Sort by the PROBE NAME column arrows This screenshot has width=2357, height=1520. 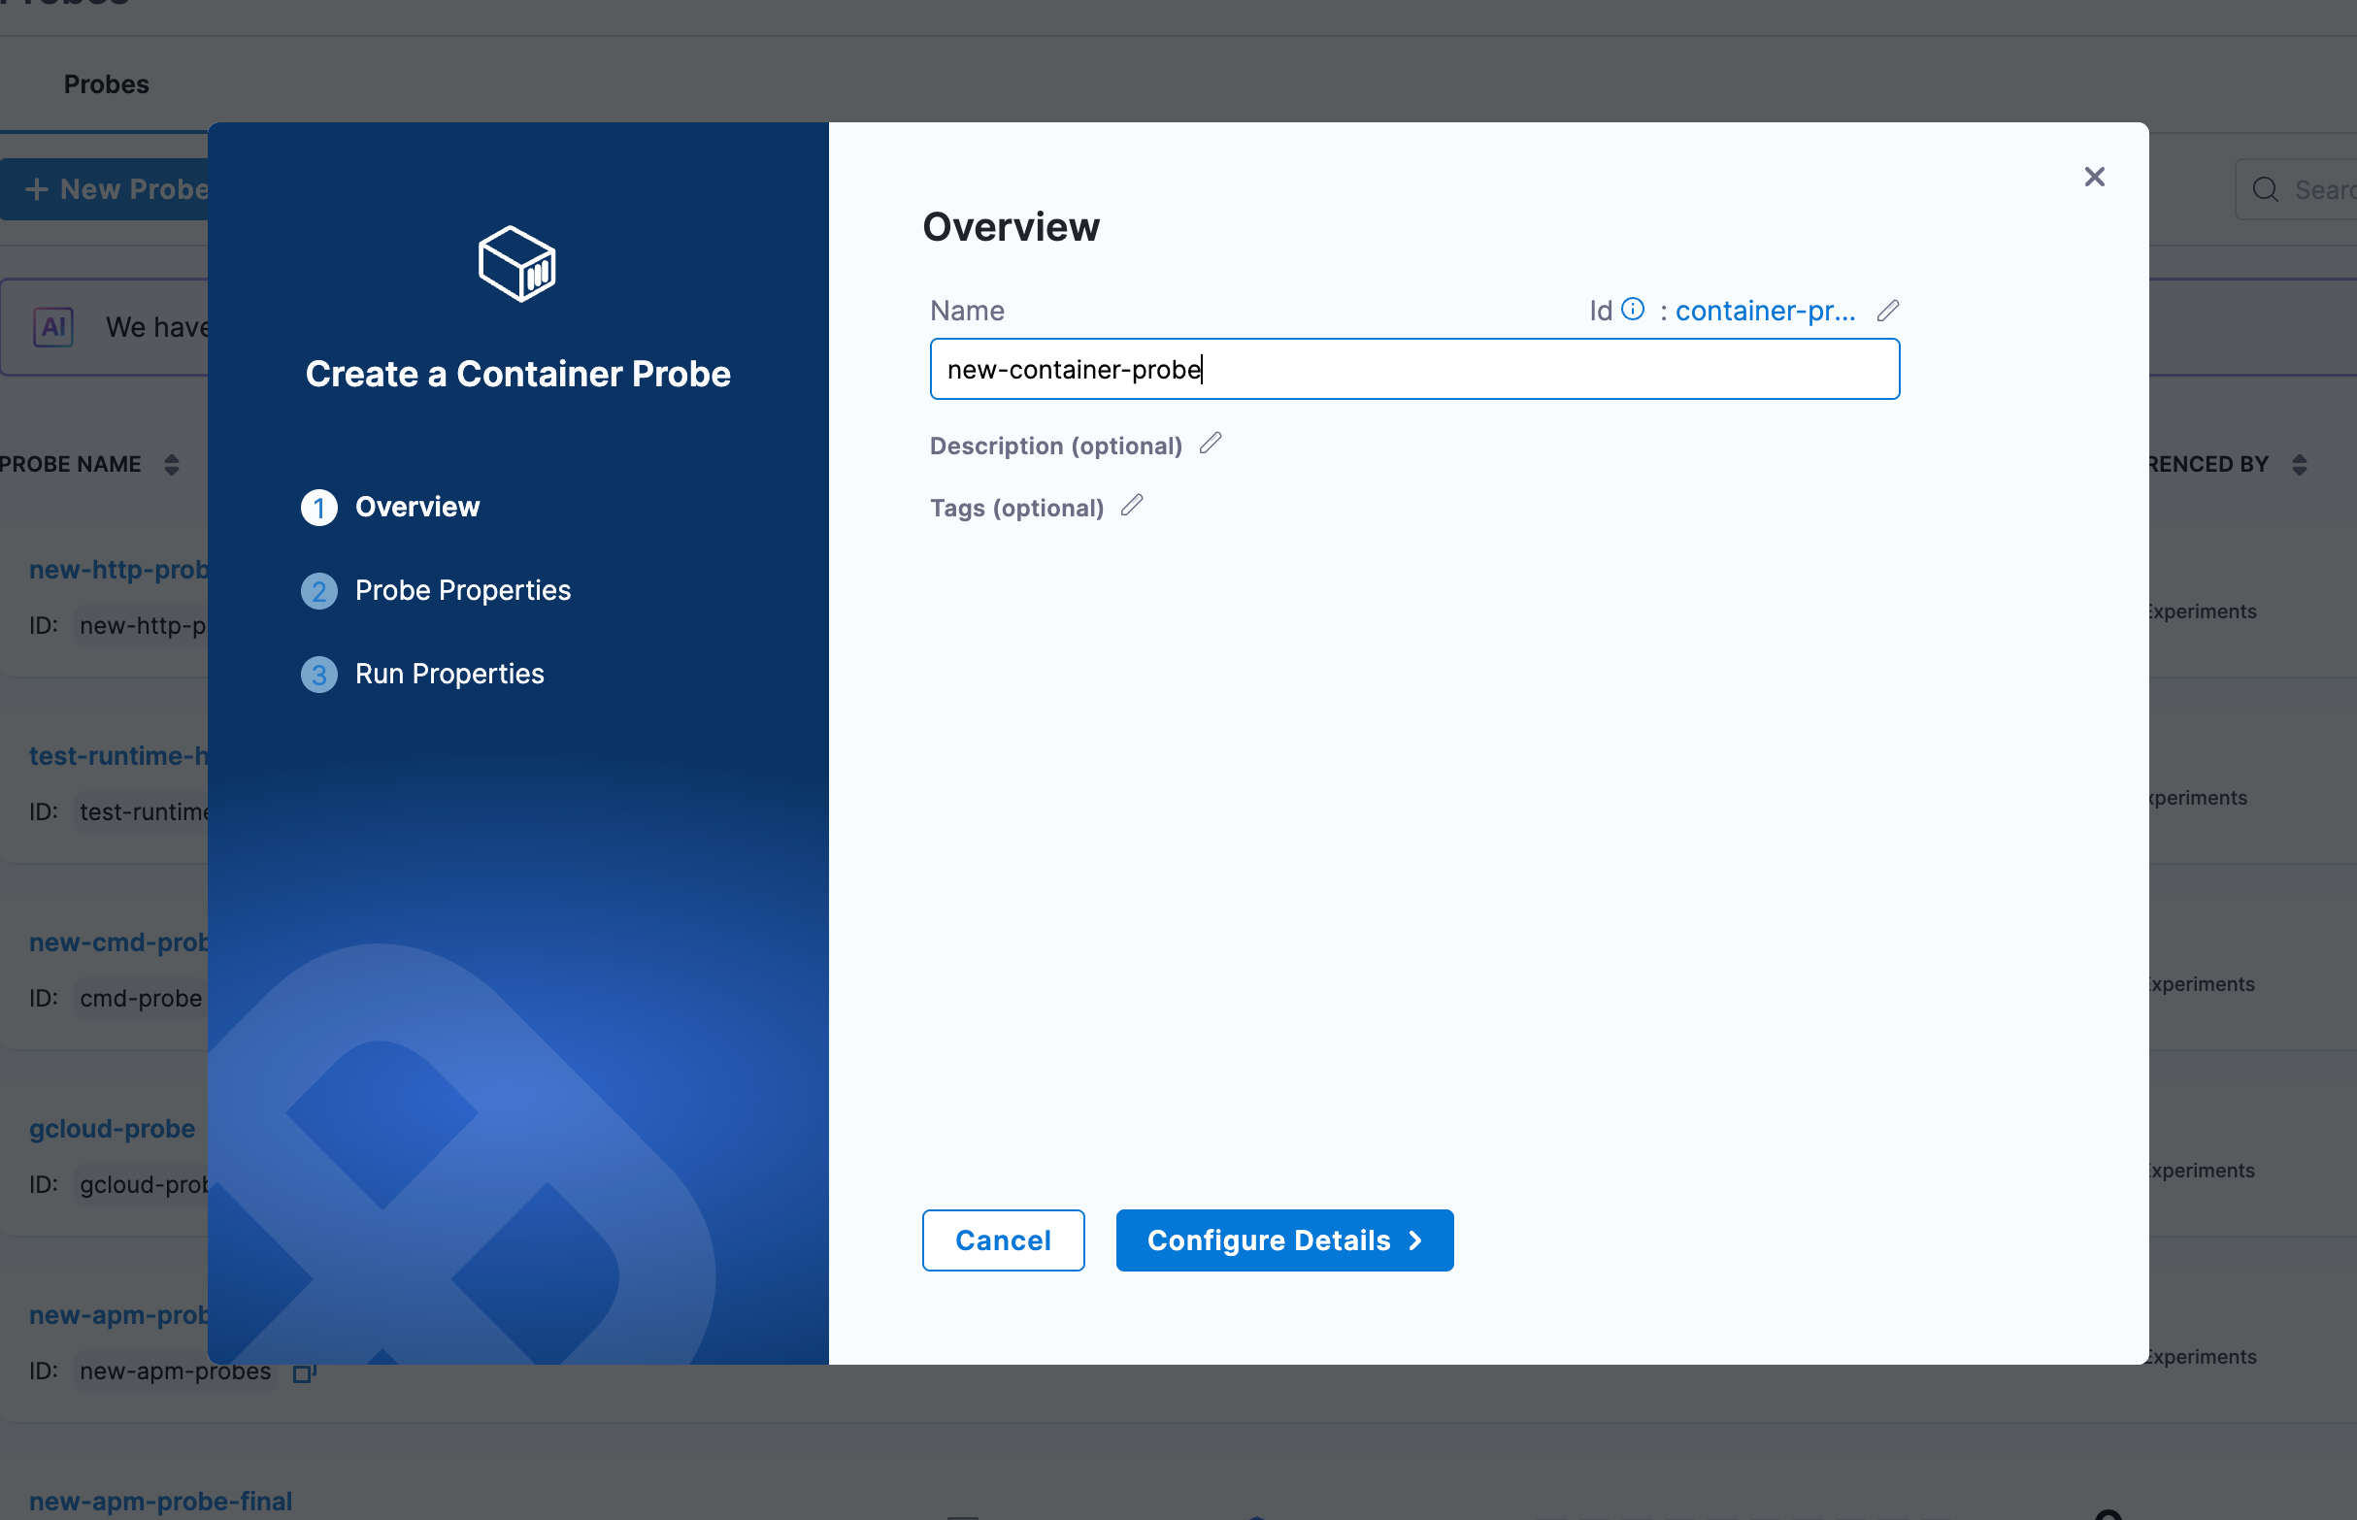(172, 465)
